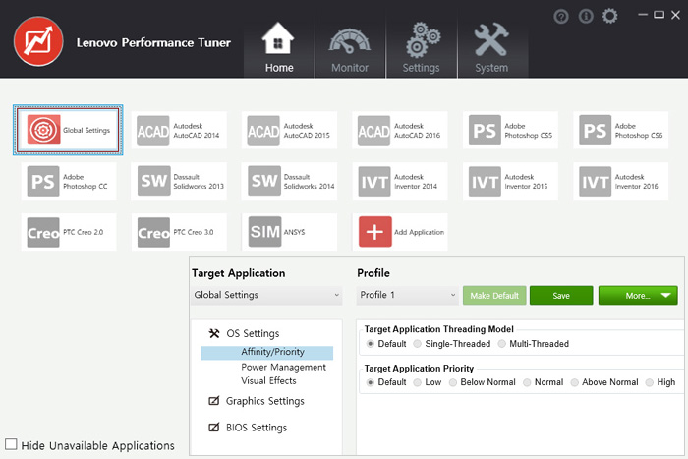Select the Global Settings application tile
688x459 pixels.
(68, 130)
